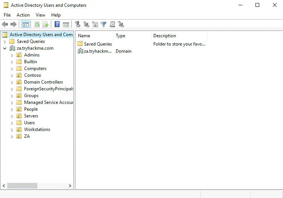Viewport: 283px width, 198px height.
Task: Sort by the Description column header
Action: pos(179,36)
